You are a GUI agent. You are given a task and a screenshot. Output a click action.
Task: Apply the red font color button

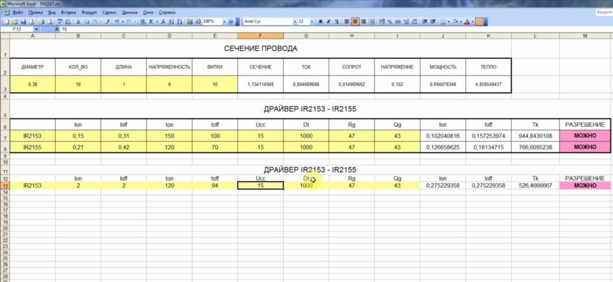pos(466,21)
